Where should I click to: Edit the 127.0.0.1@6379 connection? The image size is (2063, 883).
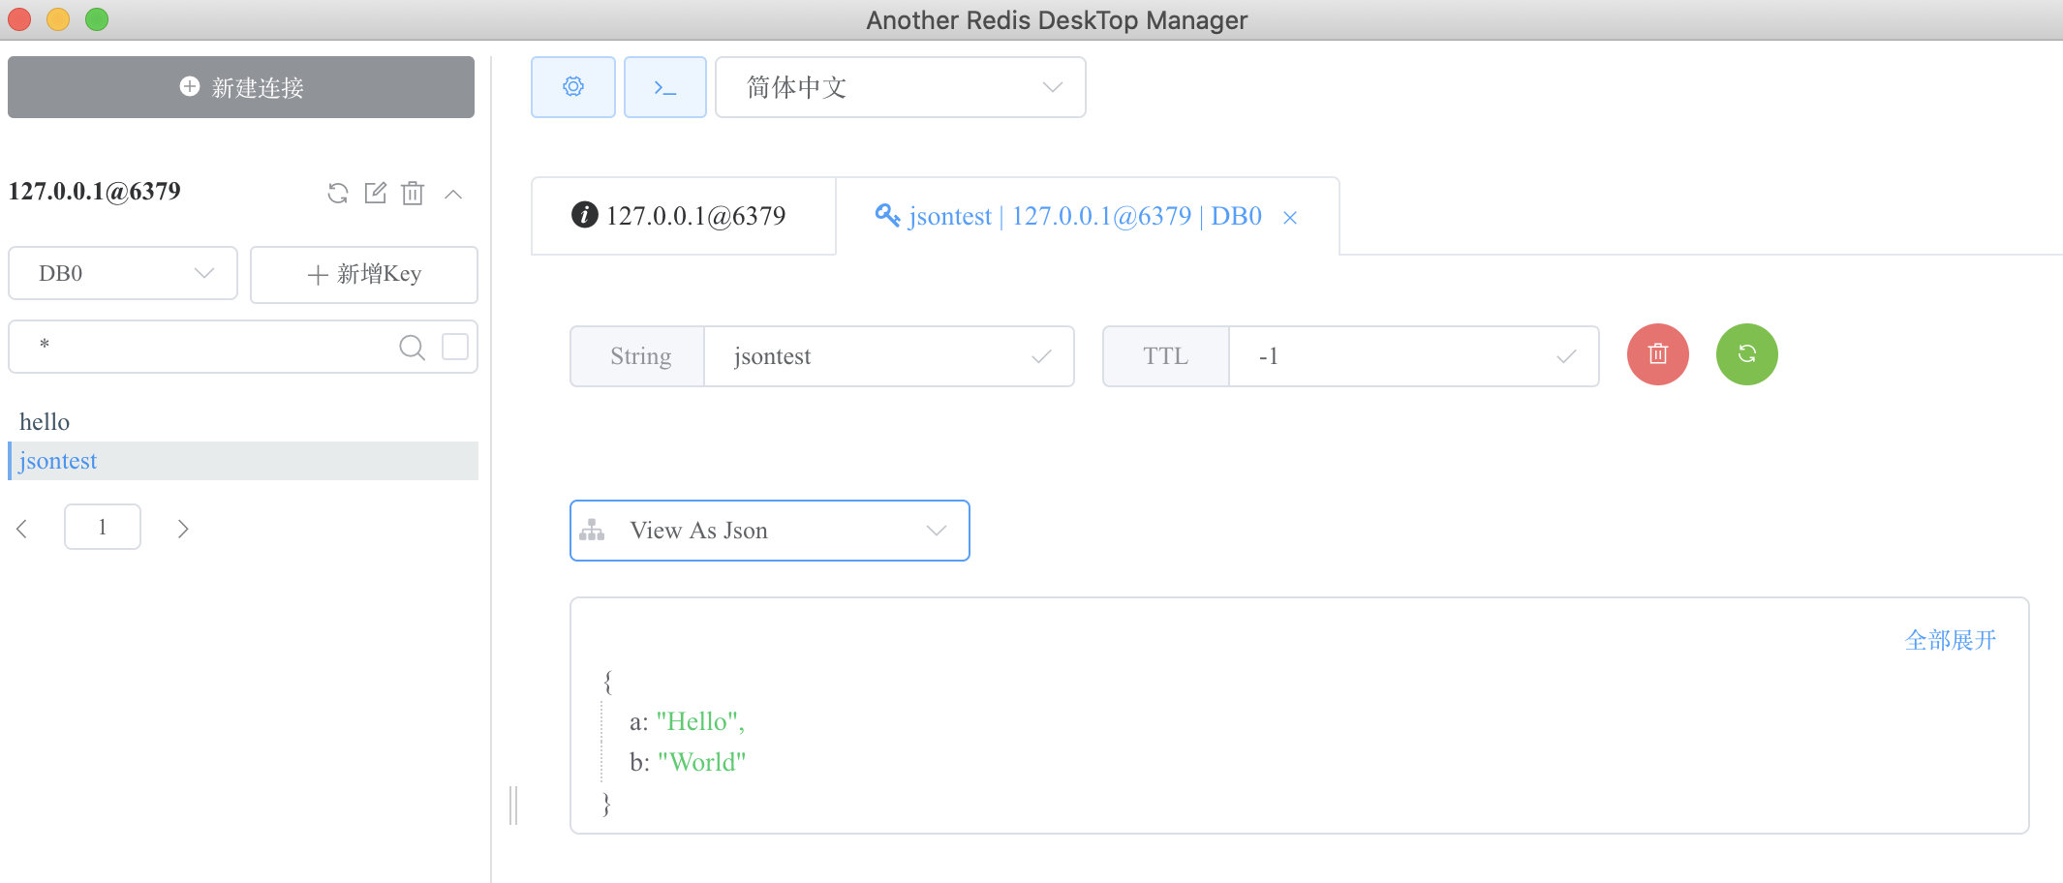[375, 193]
